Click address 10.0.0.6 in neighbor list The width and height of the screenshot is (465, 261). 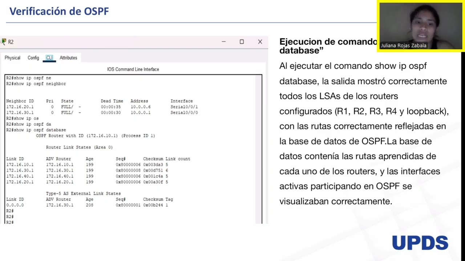pyautogui.click(x=141, y=107)
